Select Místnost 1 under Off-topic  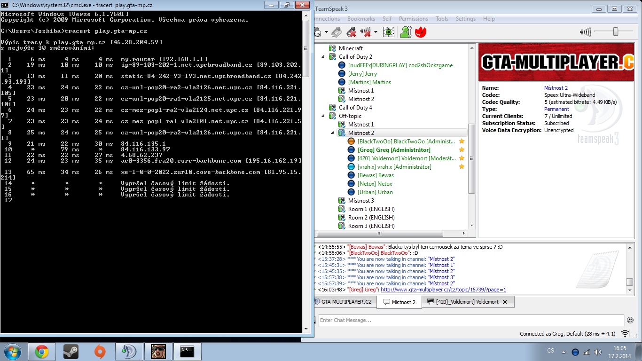pos(361,125)
